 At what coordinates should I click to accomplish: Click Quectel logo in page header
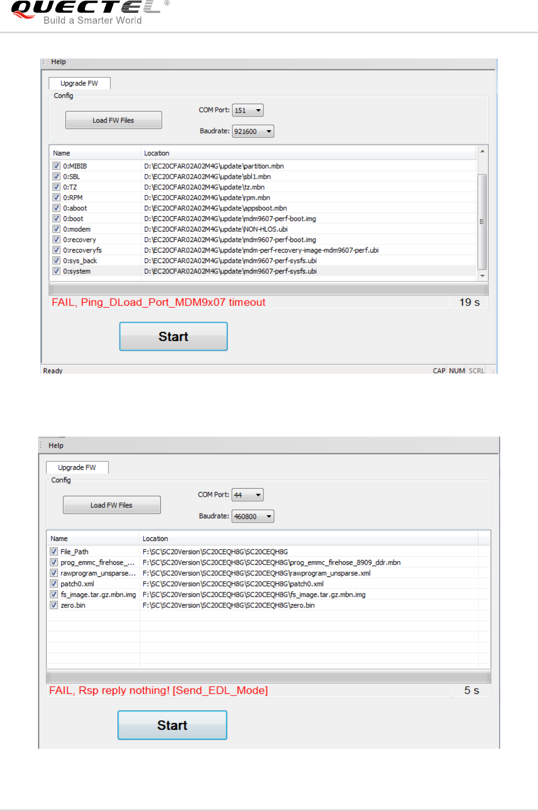point(90,12)
